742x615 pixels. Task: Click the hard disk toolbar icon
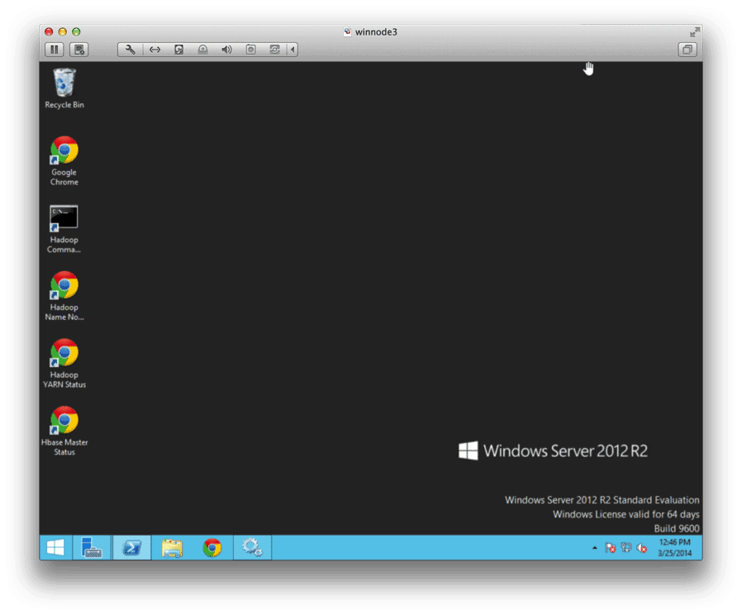coord(178,50)
